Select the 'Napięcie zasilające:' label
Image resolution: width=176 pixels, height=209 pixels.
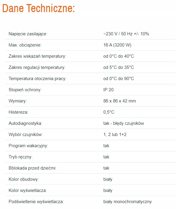click(x=28, y=34)
